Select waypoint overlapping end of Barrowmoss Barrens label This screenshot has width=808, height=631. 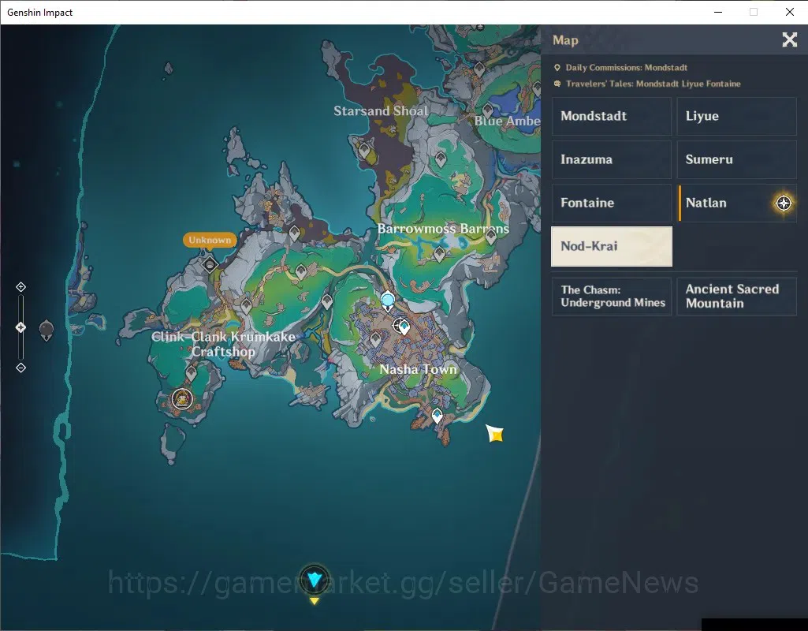490,236
